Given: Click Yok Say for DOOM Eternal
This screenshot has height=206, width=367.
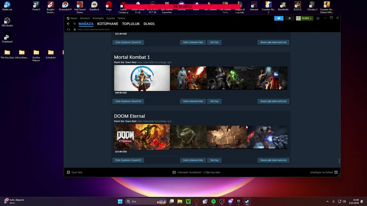Looking at the screenshot, I should point(214,160).
